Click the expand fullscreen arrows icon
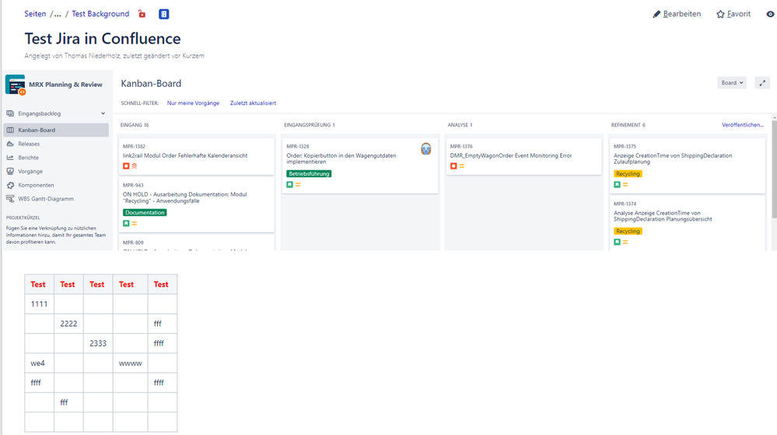The image size is (777, 435). click(x=762, y=82)
